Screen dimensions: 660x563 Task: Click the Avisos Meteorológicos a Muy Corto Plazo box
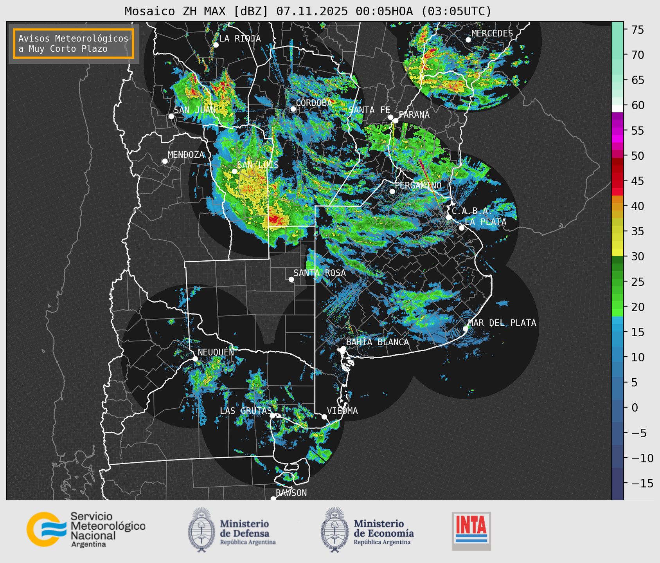coord(74,43)
